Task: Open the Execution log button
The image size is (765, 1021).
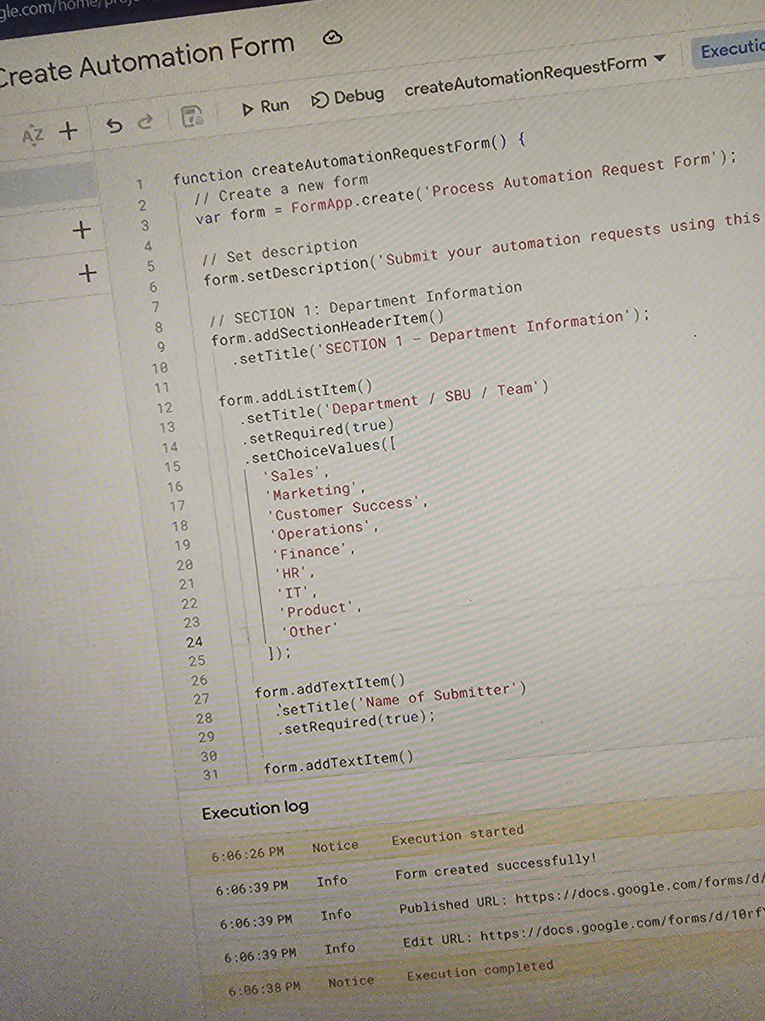Action: tap(731, 50)
